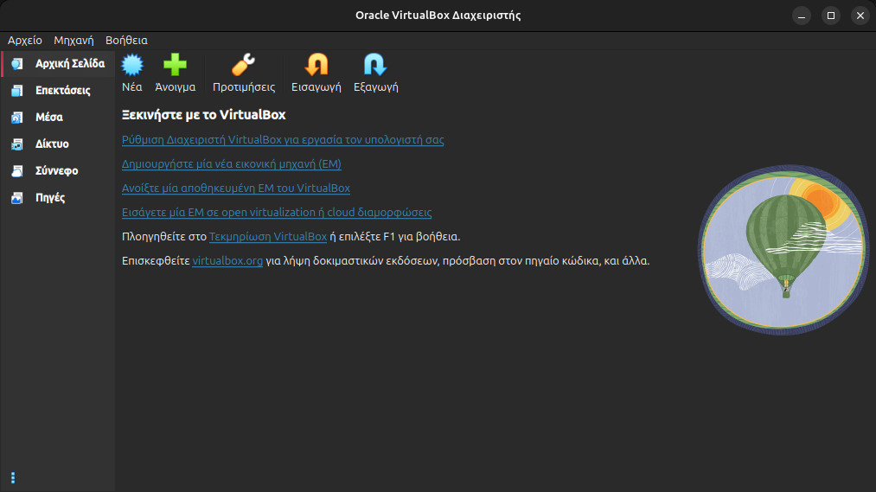Close the VirtualBox window
The image size is (876, 492).
coord(860,16)
